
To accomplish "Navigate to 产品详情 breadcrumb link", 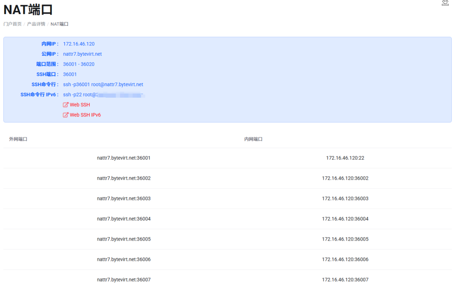I will click(36, 24).
